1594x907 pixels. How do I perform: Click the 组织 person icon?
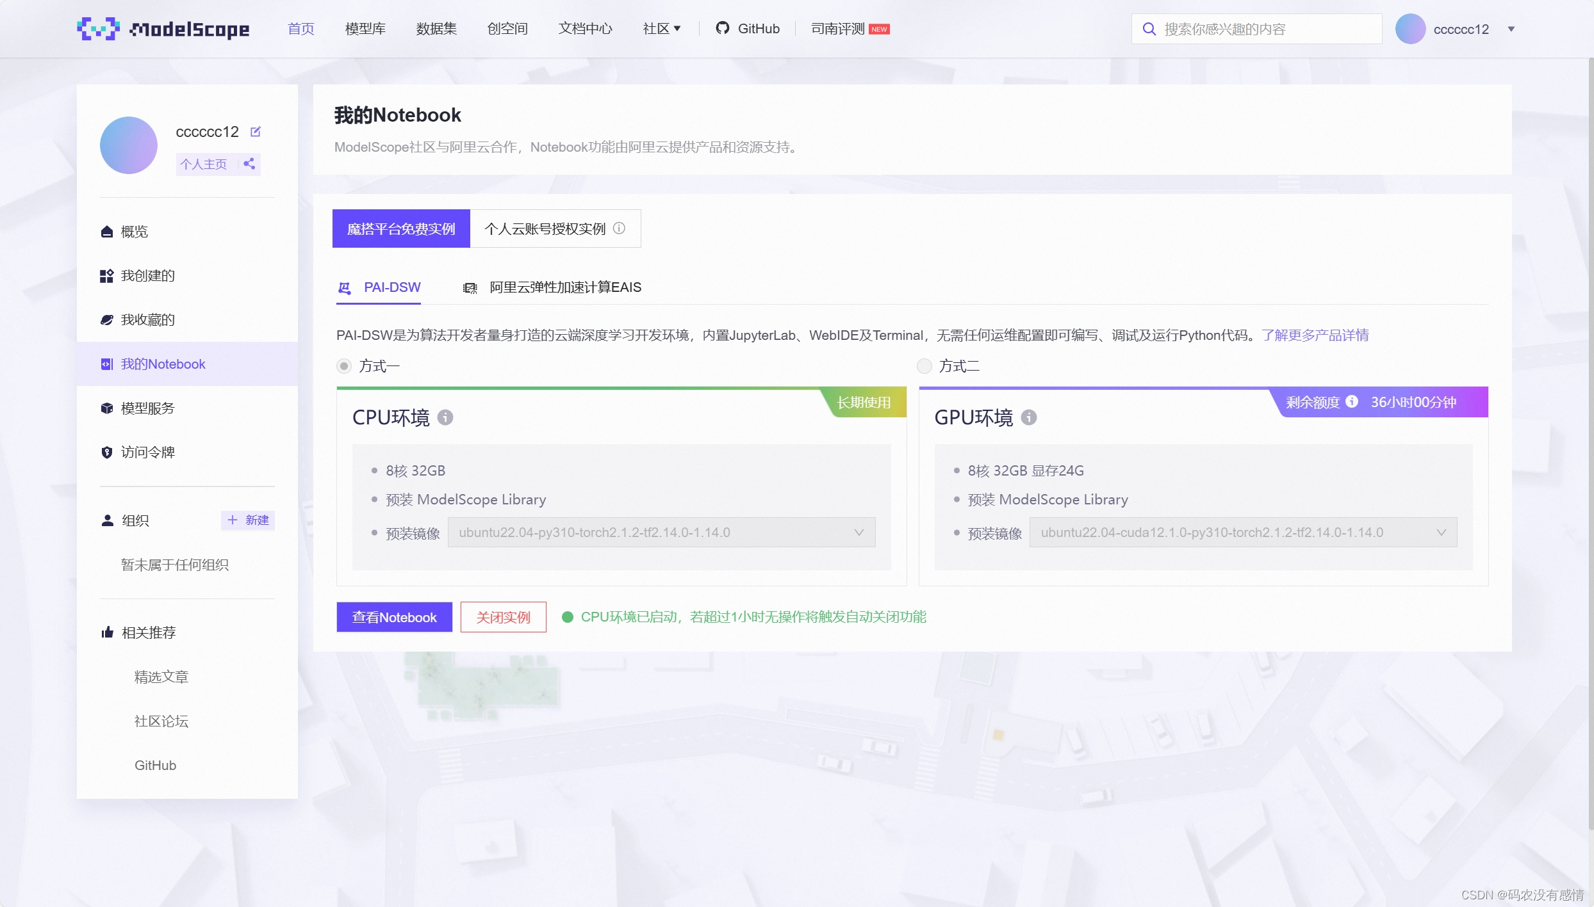[107, 520]
